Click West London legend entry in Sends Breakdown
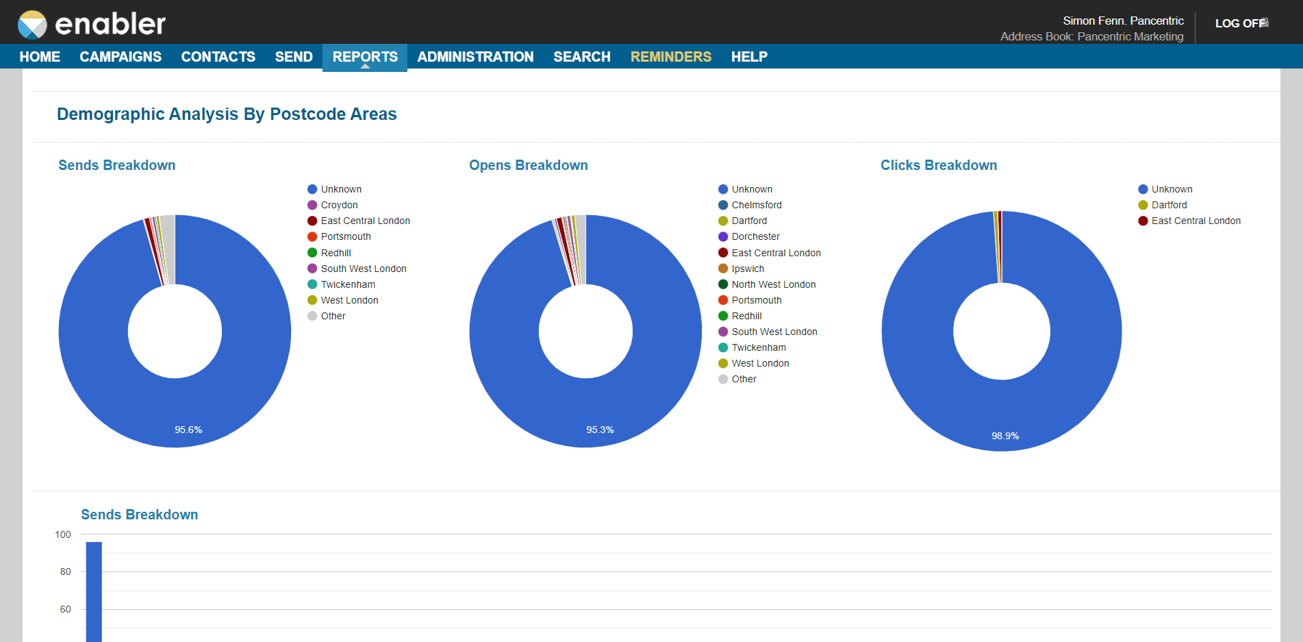Image resolution: width=1303 pixels, height=642 pixels. tap(342, 300)
